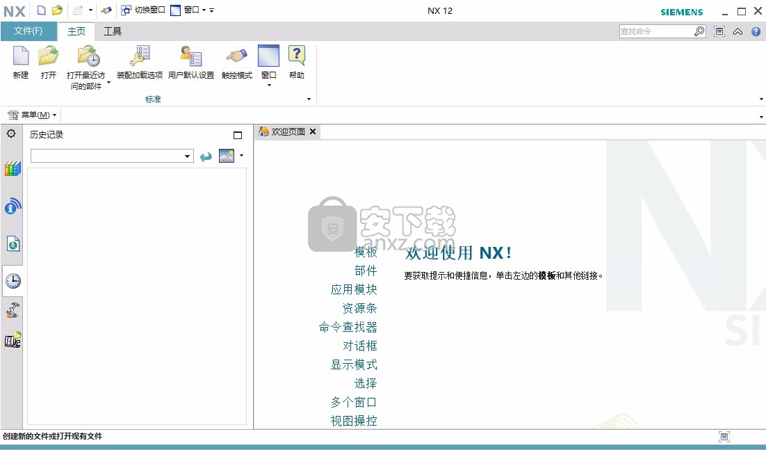Click the teal return arrow in 历史记录 panel
The height and width of the screenshot is (450, 766).
pos(206,156)
